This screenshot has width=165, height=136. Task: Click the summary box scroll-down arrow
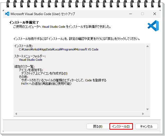148,109
